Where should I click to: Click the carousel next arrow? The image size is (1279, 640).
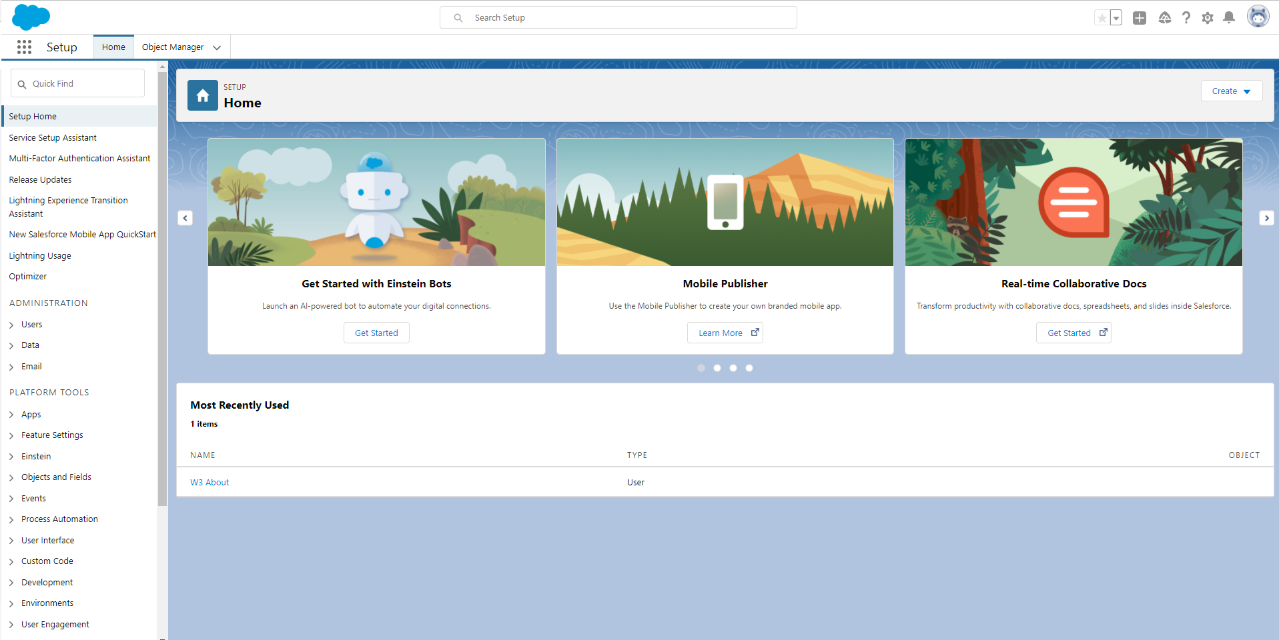[x=1266, y=218]
